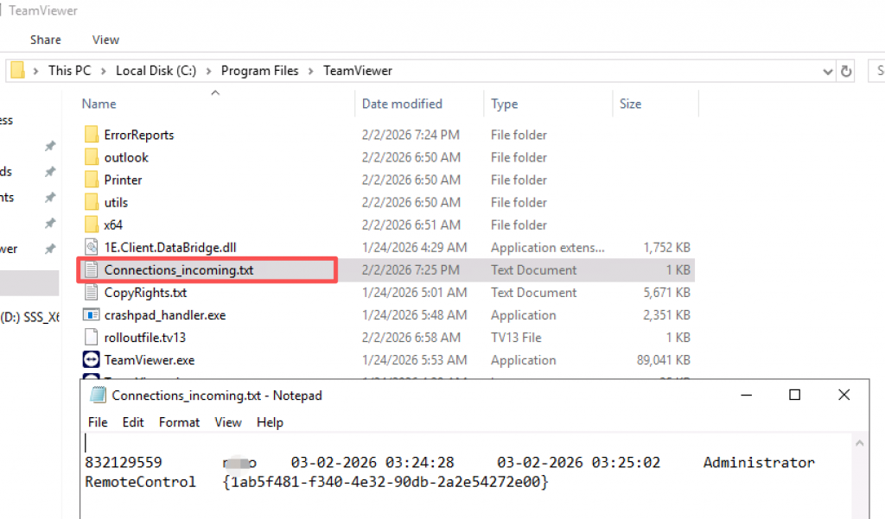Click the 1E.Client.DataBridge.dll file icon

pyautogui.click(x=92, y=248)
